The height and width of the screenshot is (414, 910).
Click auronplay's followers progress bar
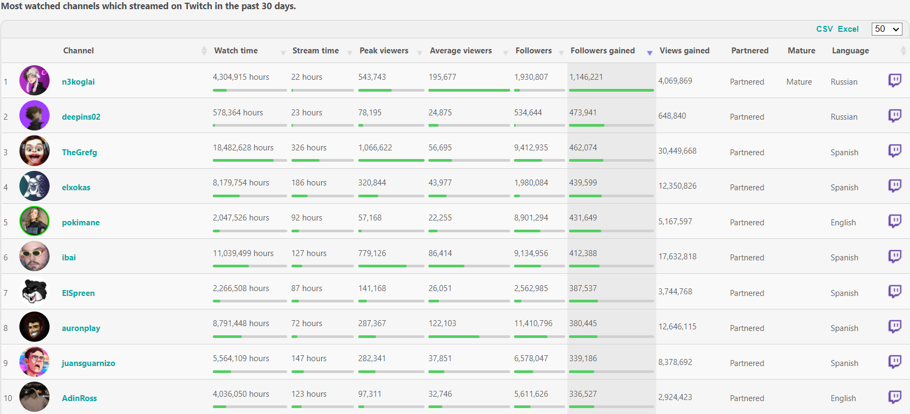pyautogui.click(x=539, y=336)
